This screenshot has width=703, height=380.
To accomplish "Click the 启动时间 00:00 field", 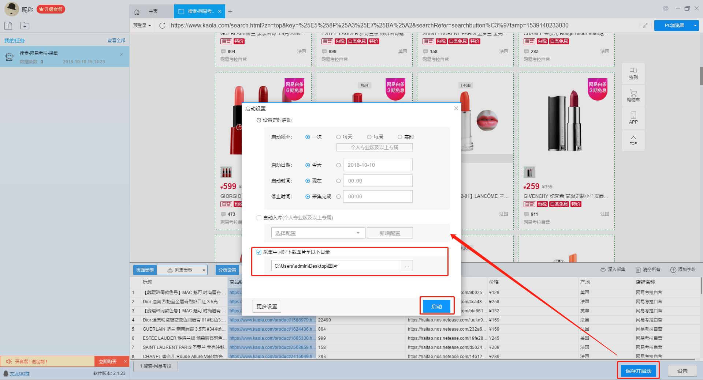I will pos(377,181).
